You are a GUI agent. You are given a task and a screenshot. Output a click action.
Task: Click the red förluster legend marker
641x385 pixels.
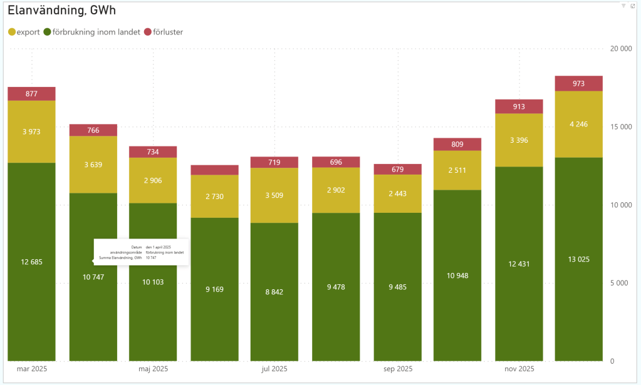(148, 32)
